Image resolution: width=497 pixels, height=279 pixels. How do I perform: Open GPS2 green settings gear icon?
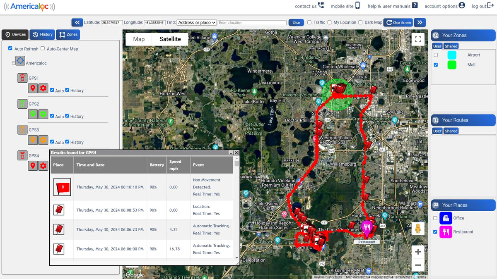tap(43, 114)
